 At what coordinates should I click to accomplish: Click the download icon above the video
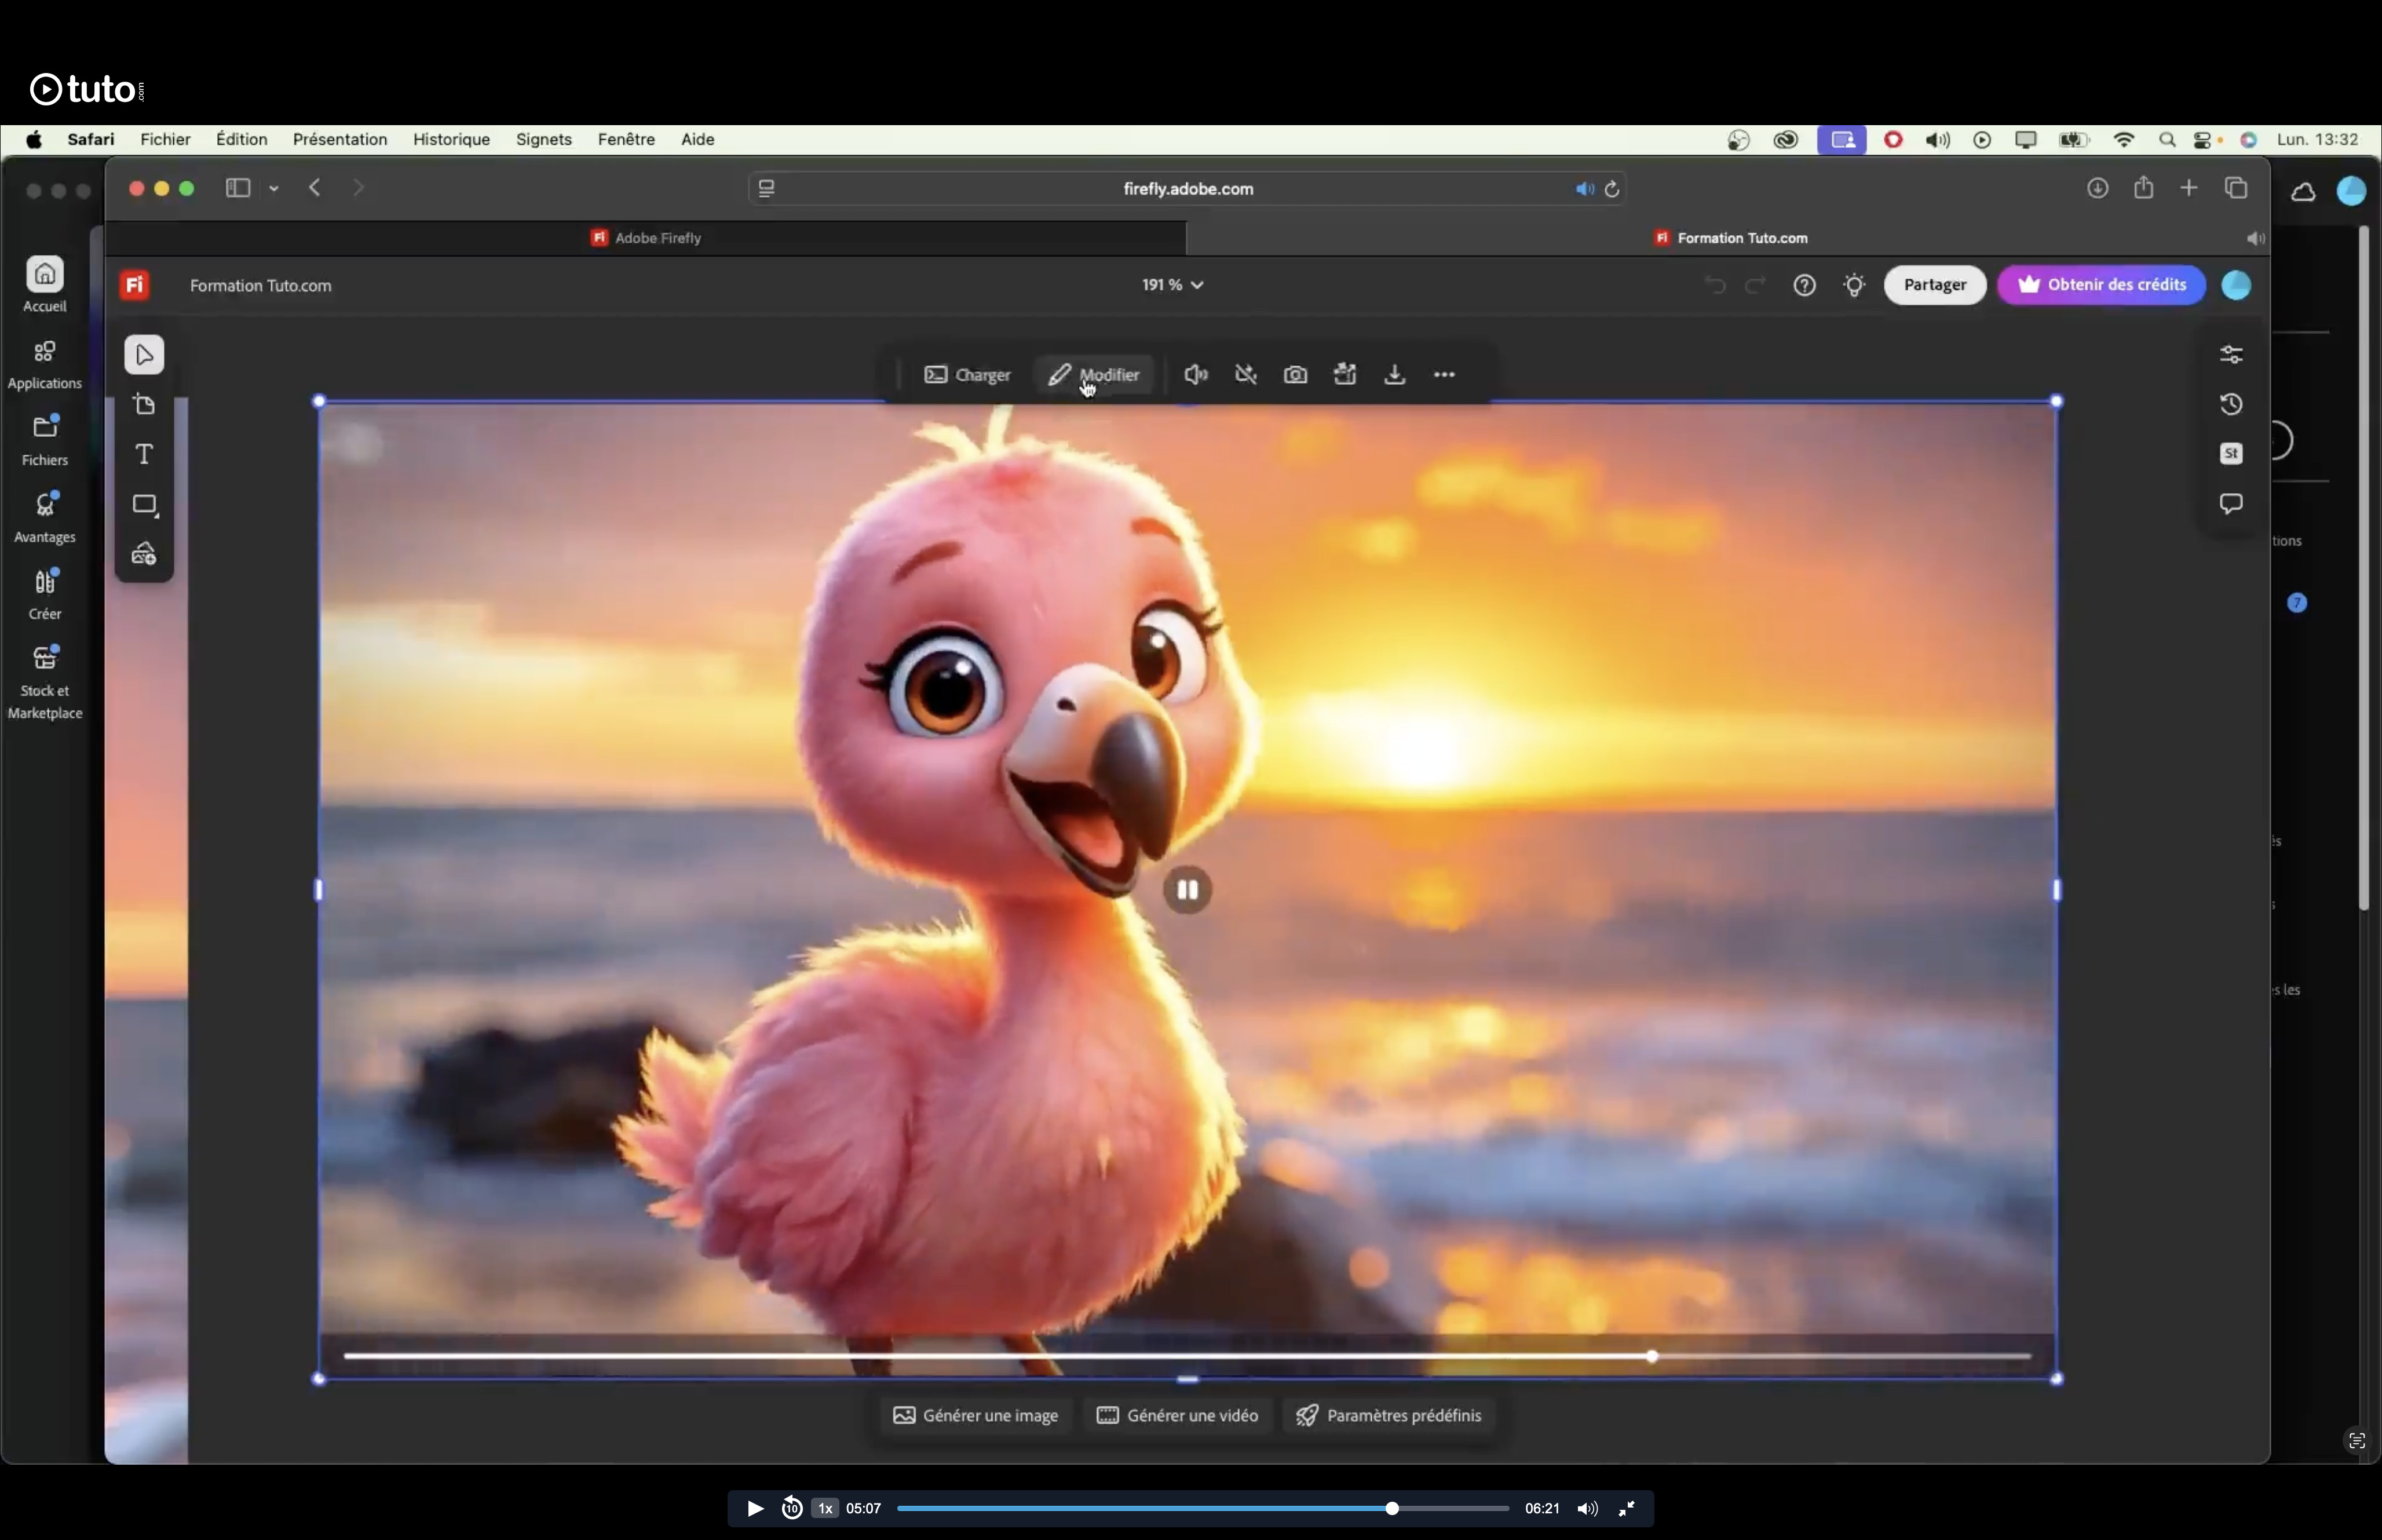click(x=1394, y=375)
